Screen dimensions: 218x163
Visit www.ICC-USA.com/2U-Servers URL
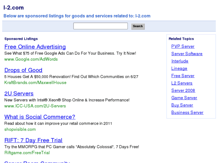(35, 106)
